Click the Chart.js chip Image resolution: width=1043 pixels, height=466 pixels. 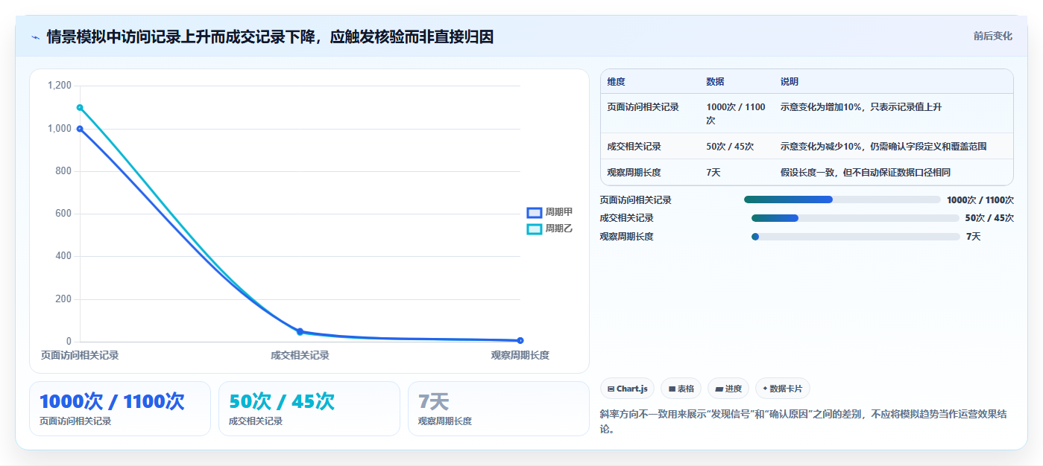pos(627,389)
